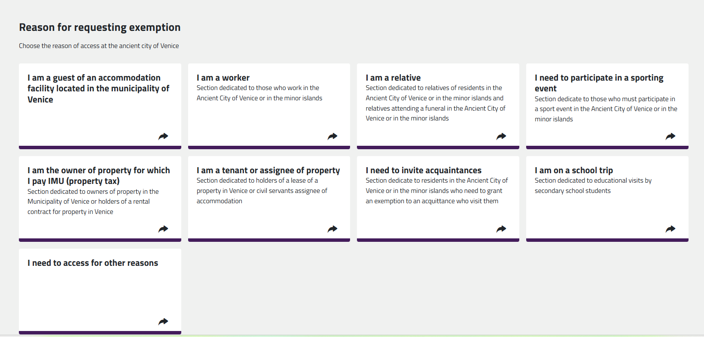
Task: Click the arrow icon on tenant or assignee card
Action: [332, 229]
